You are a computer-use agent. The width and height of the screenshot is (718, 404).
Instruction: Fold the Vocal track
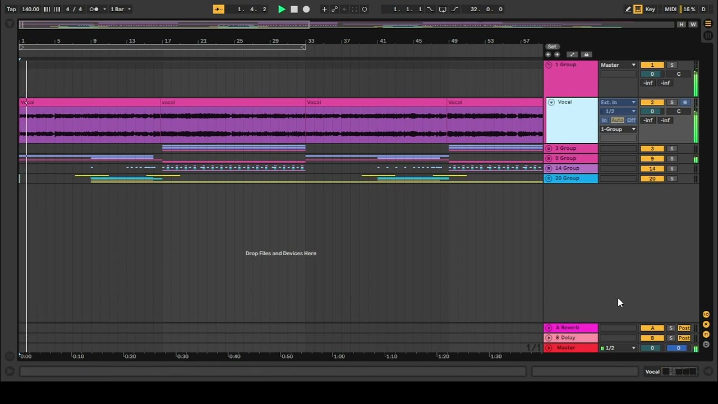551,102
